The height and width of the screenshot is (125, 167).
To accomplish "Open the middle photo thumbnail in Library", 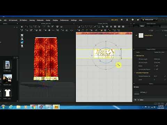I will pyautogui.click(x=7, y=78).
